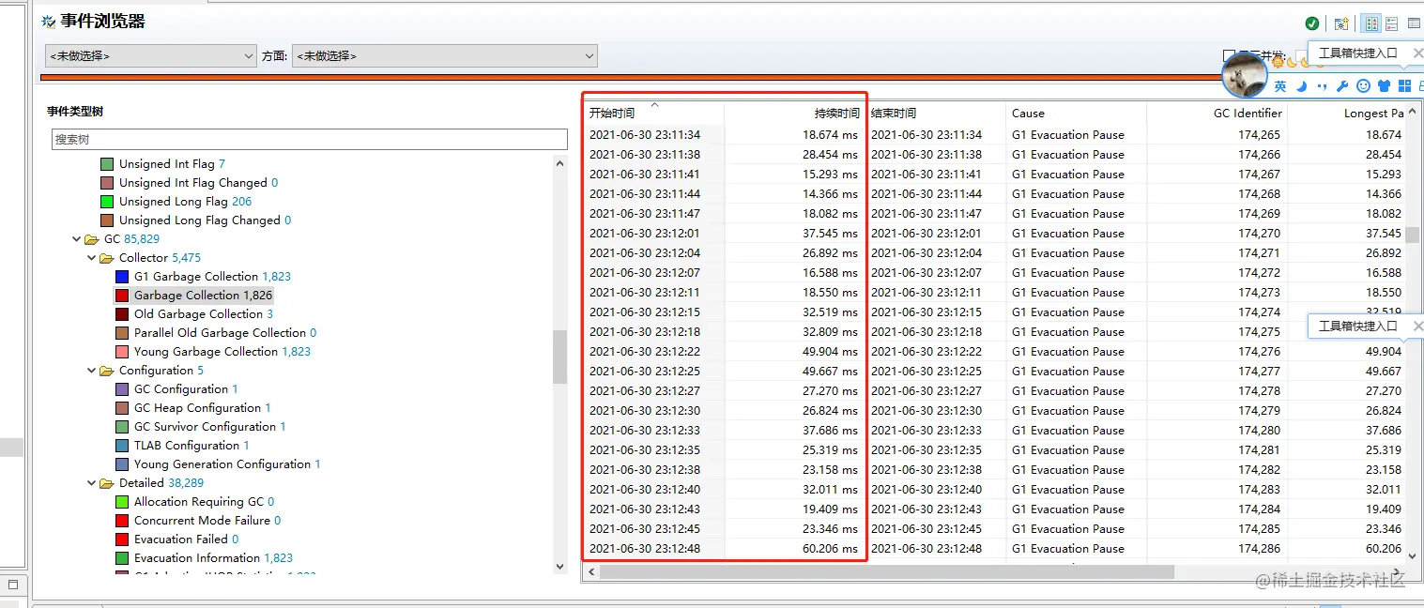Click the 60.206 ms duration cell
Screen dimensions: 1424x608
point(794,549)
